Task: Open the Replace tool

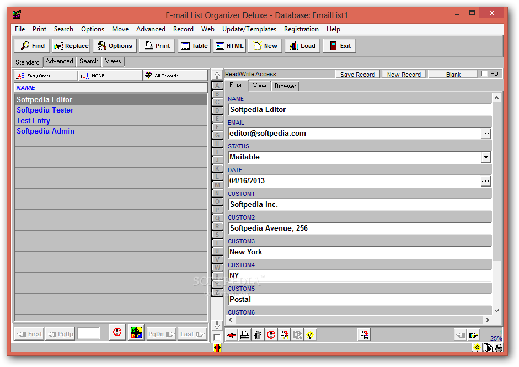Action: click(x=71, y=46)
